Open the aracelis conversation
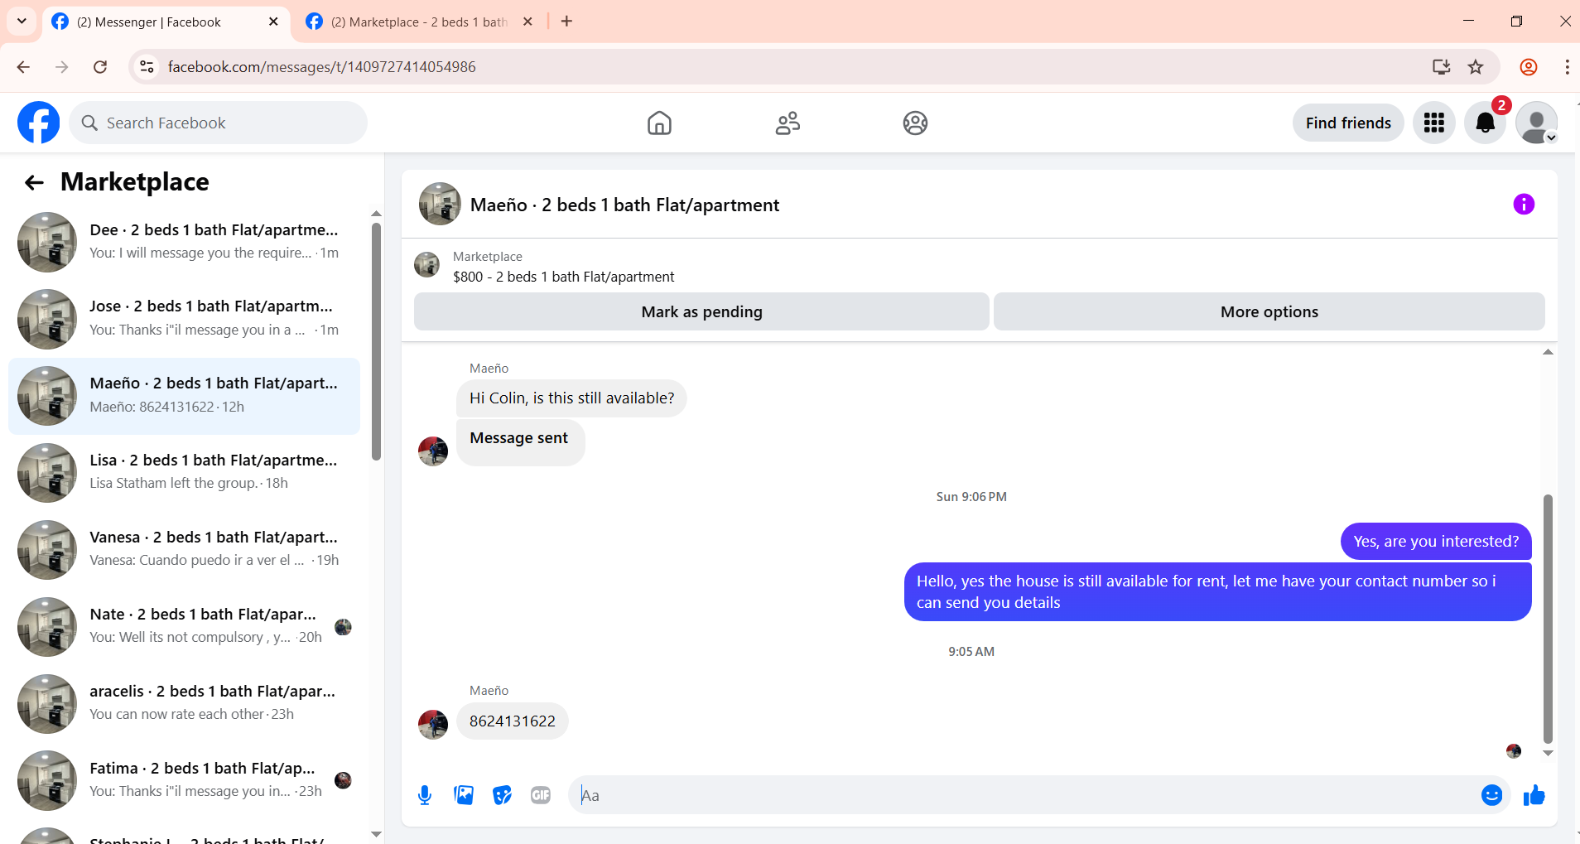Screen dimensions: 1580x844 click(184, 703)
